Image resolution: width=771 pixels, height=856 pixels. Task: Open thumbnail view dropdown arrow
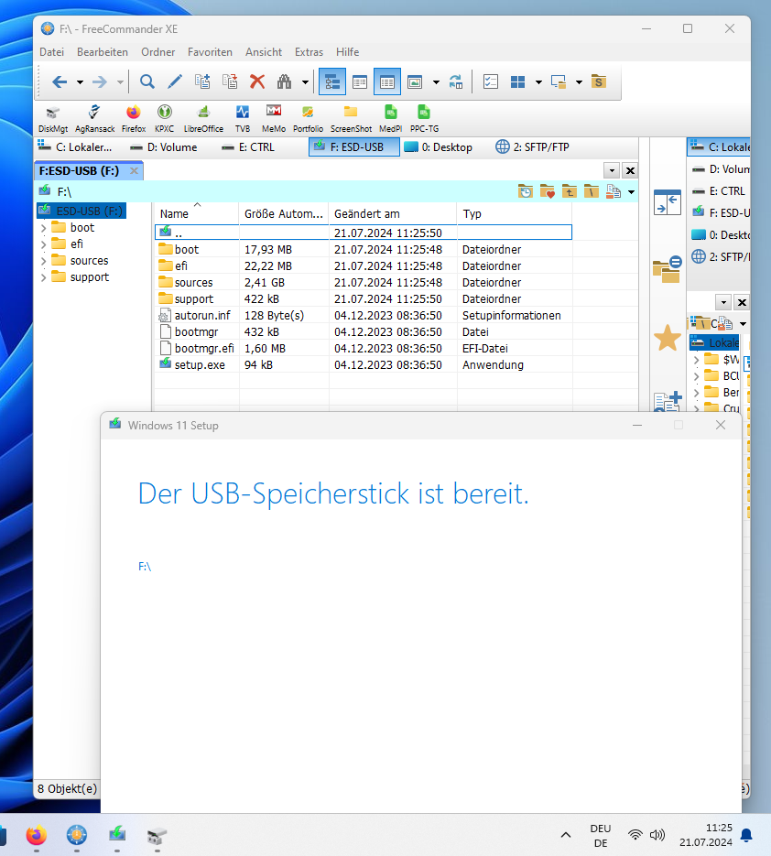pos(436,82)
